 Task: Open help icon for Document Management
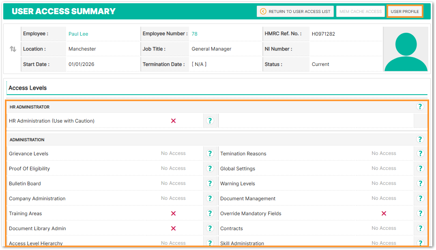point(420,198)
